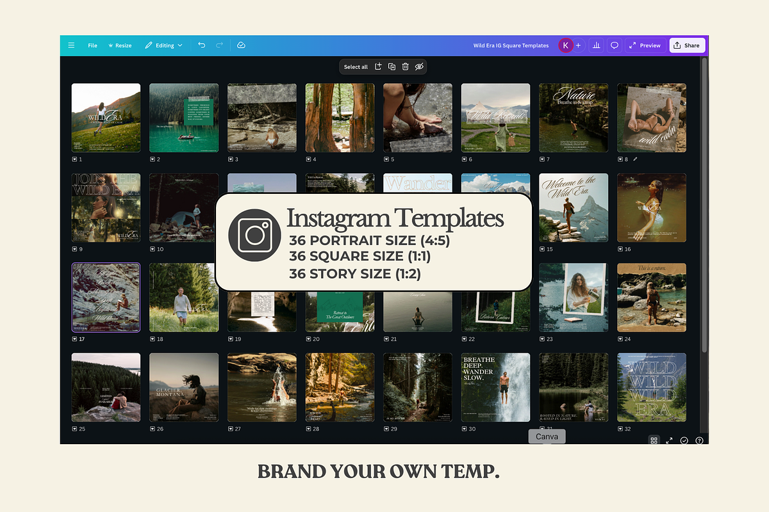Switch to grid view icon

tap(654, 440)
